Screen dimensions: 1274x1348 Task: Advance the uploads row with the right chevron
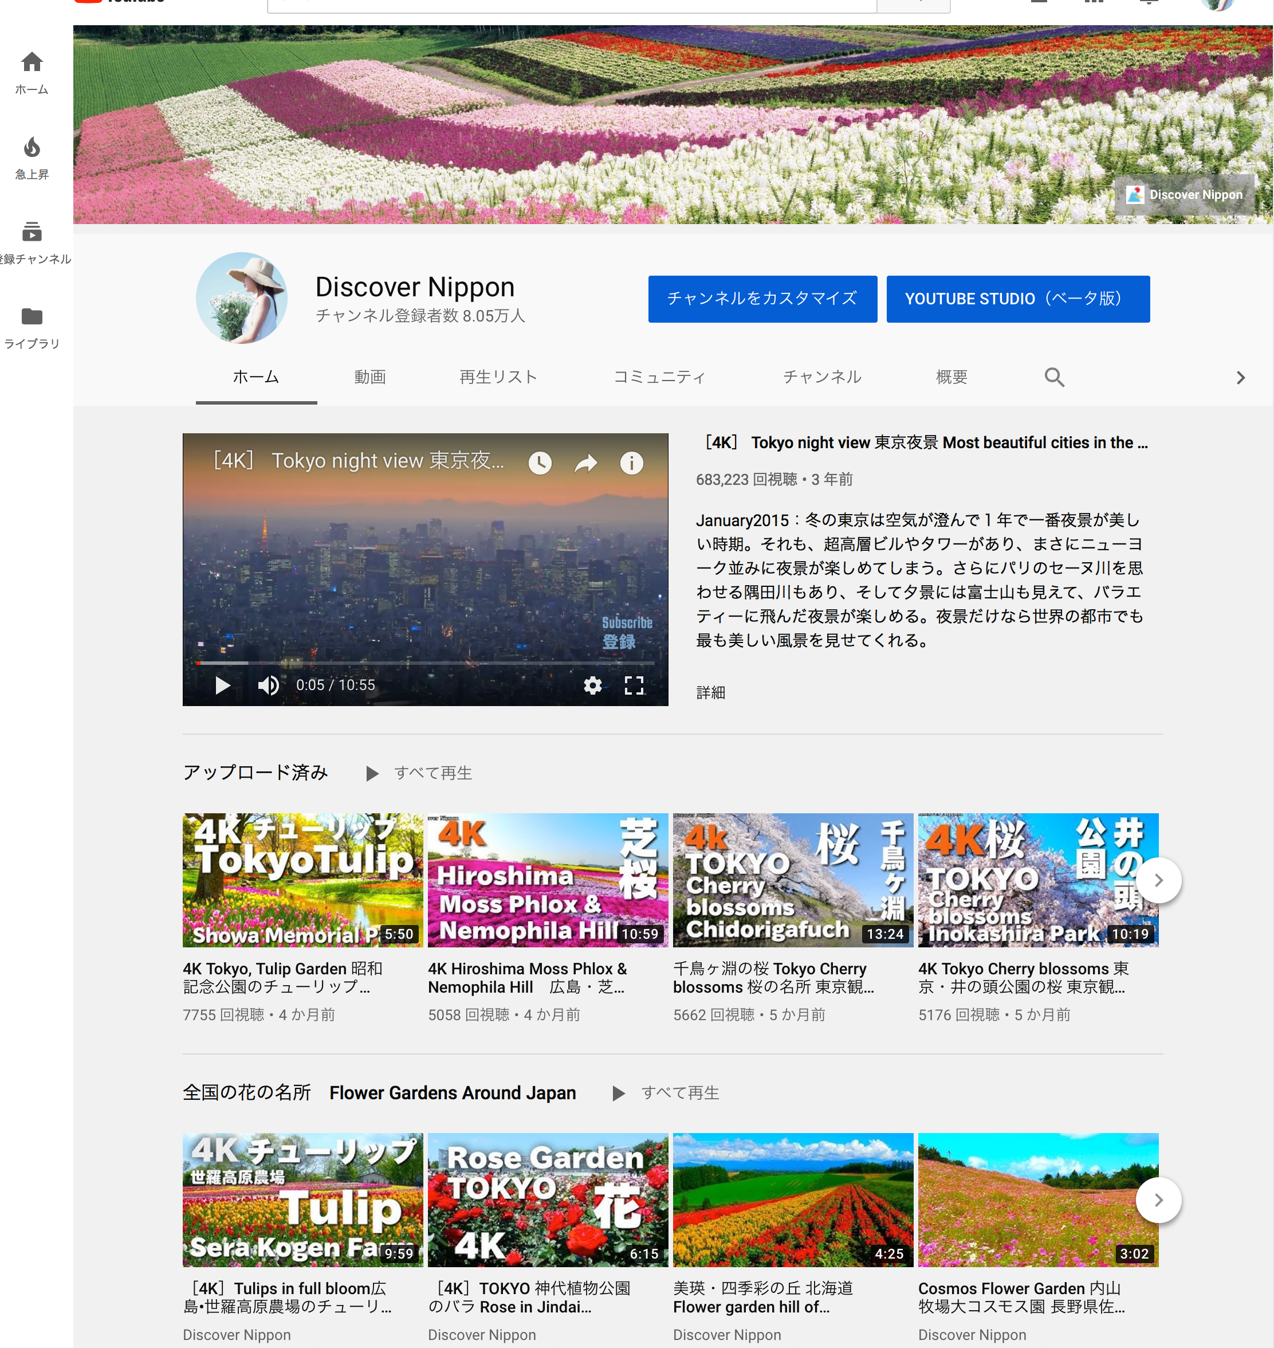(x=1158, y=880)
